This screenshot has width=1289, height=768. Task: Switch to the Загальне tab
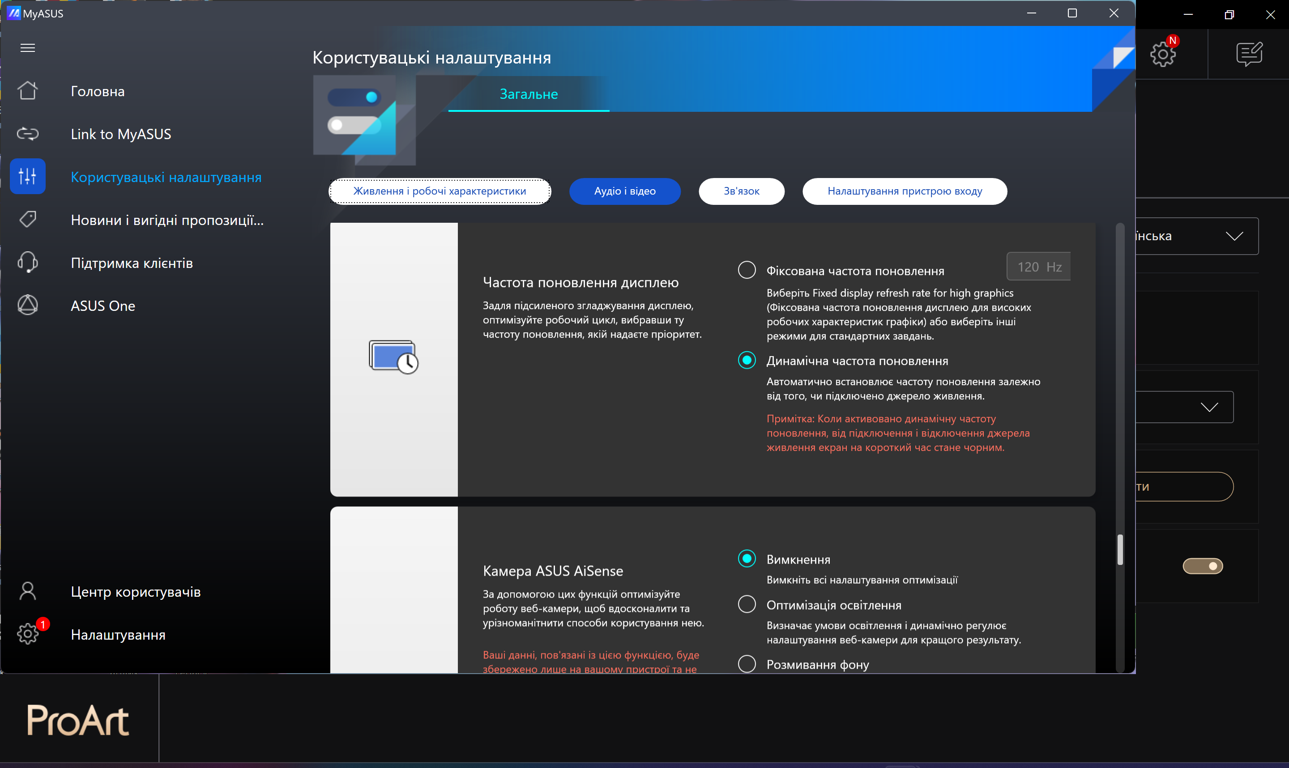click(528, 94)
